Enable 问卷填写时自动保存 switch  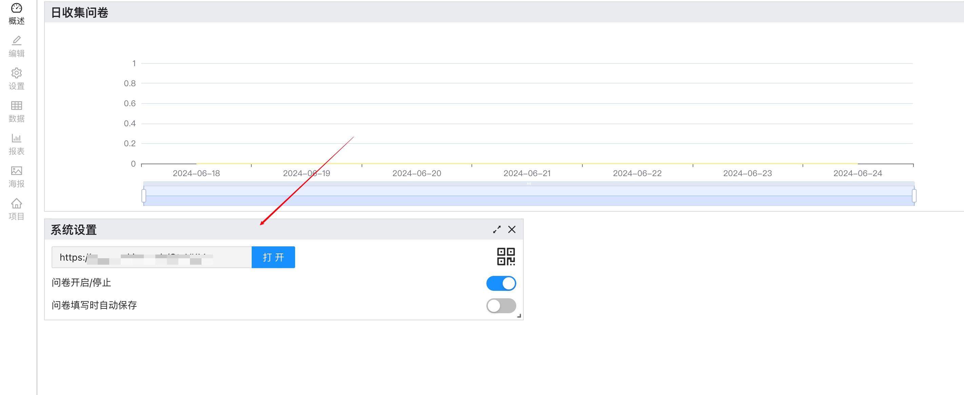[501, 306]
